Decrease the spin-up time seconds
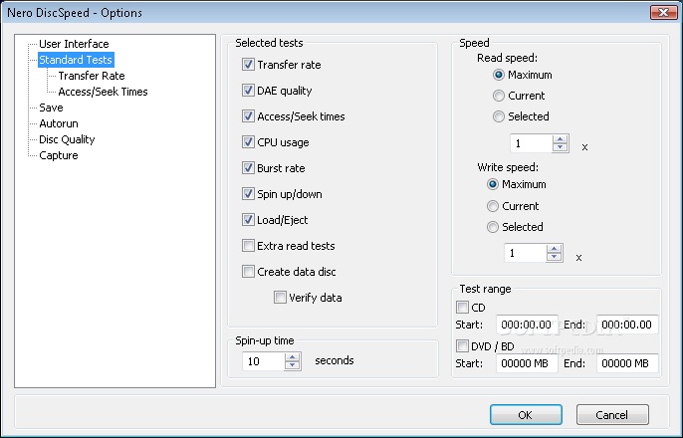Image resolution: width=683 pixels, height=438 pixels. coord(293,365)
